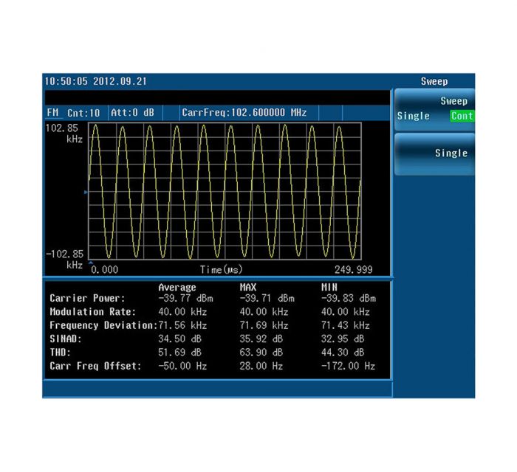Image resolution: width=517 pixels, height=472 pixels.
Task: Select the Att:0 dB attenuation field
Action: tap(132, 113)
